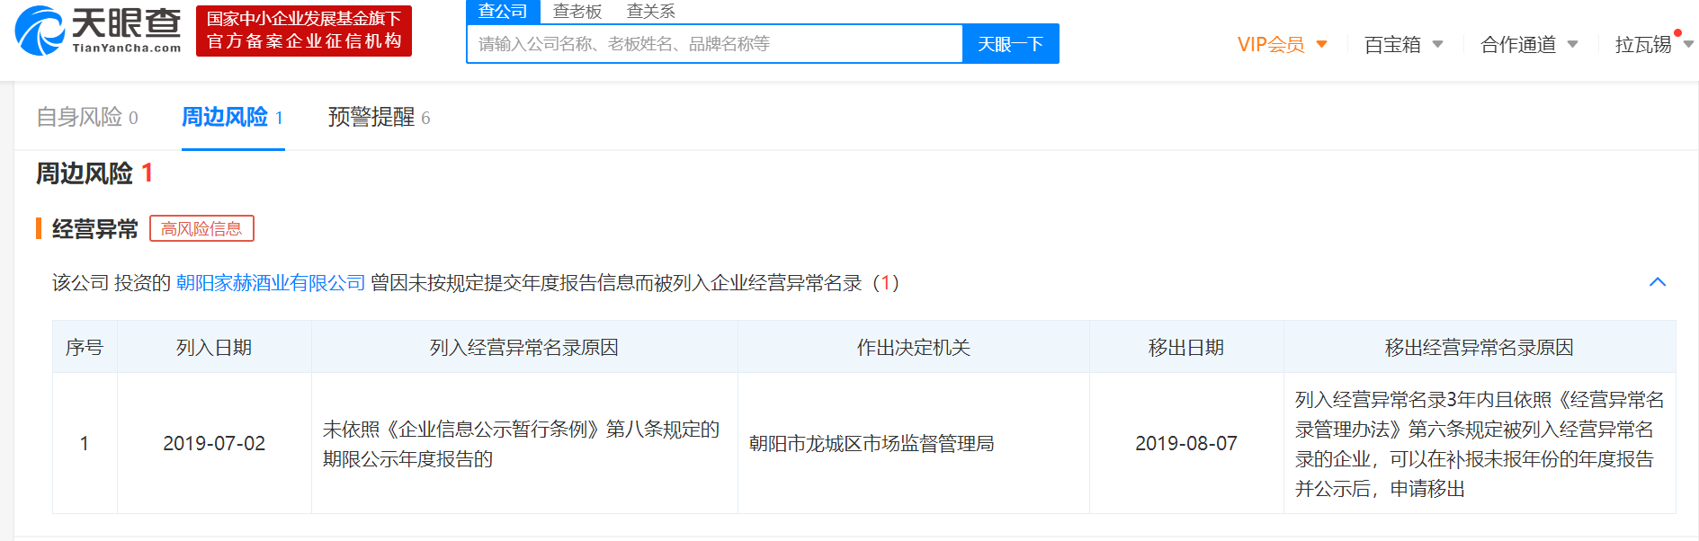1699x541 pixels.
Task: Go to the 预警提醒 tab
Action: [x=379, y=117]
